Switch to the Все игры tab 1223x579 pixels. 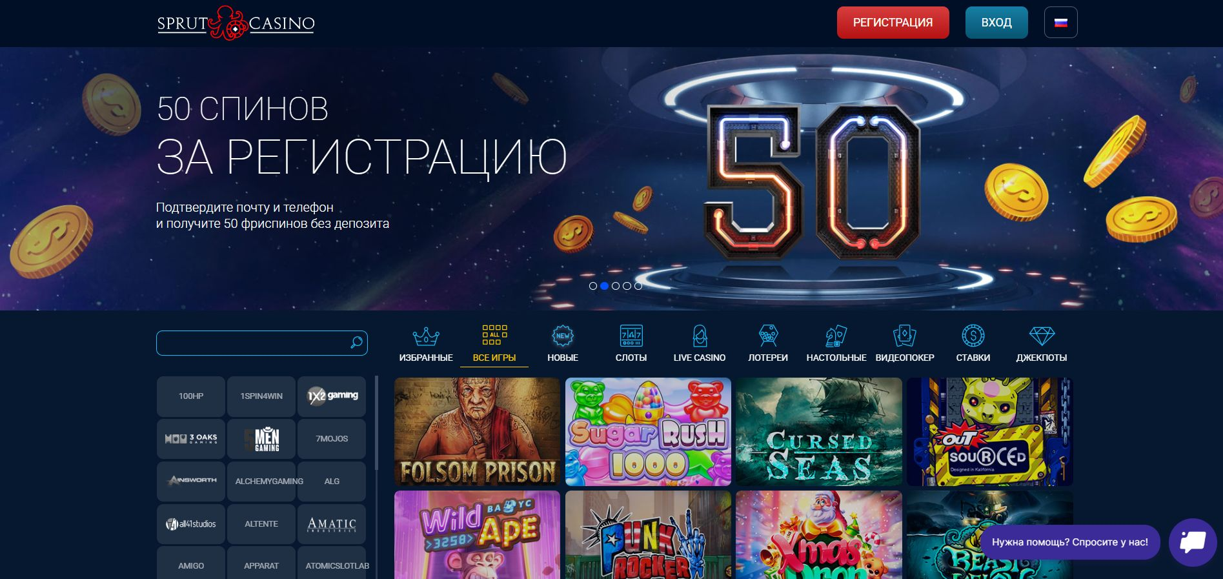[x=494, y=345]
